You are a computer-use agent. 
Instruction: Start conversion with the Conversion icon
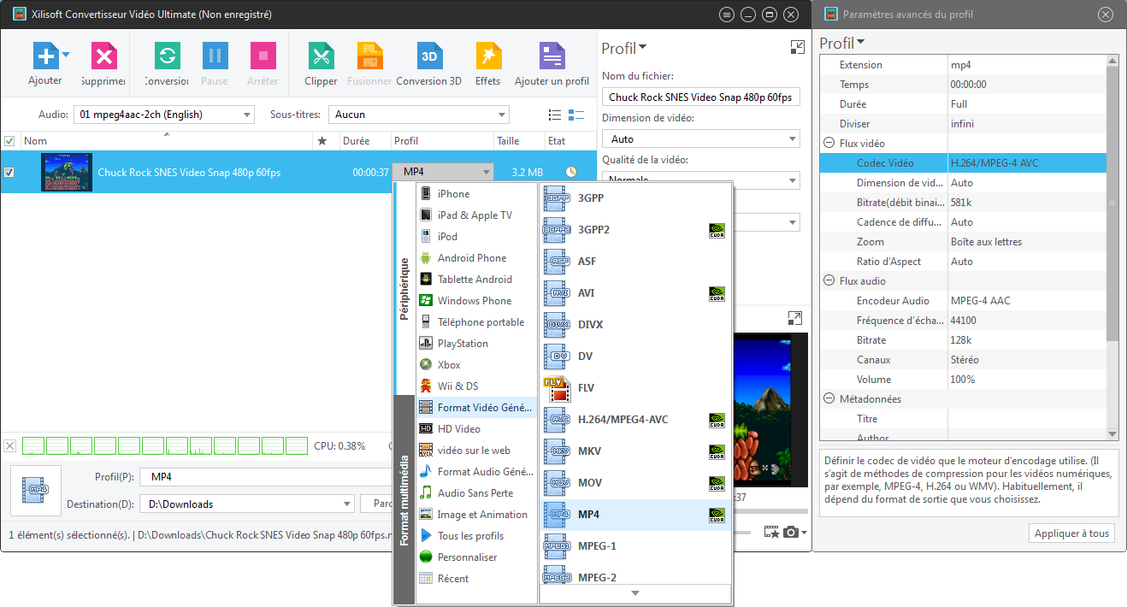(167, 57)
